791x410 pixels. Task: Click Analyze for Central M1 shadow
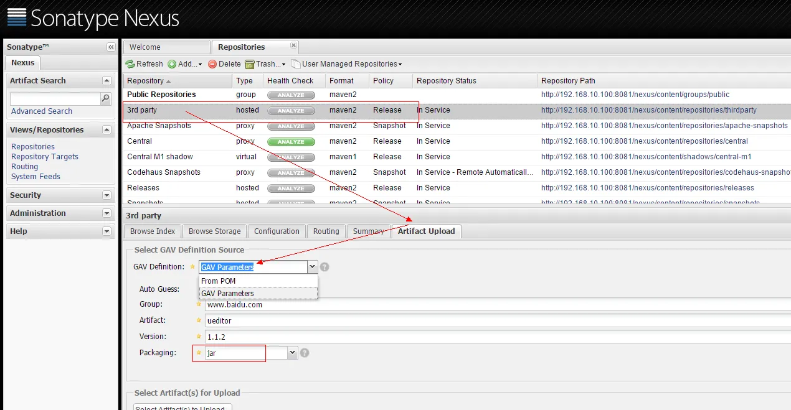point(291,157)
